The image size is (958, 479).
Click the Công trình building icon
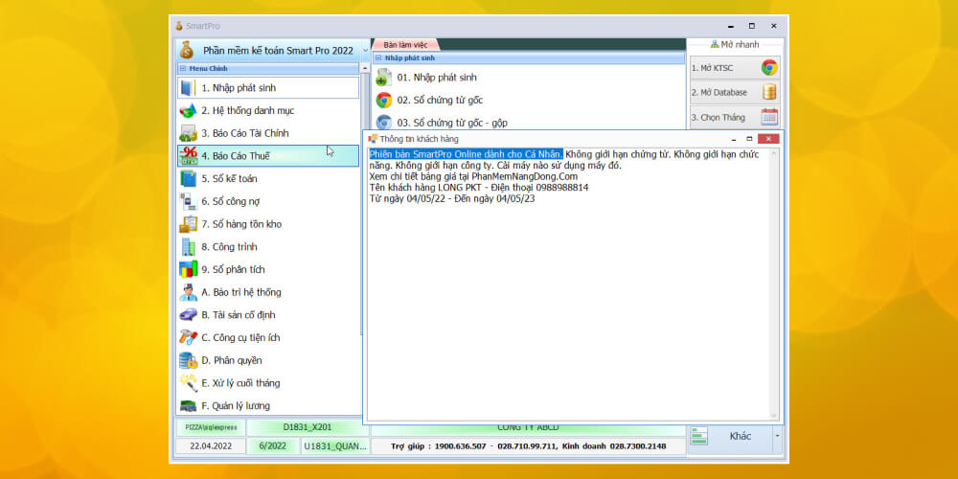click(x=188, y=247)
